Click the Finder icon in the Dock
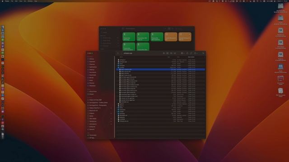This screenshot has height=162, width=289. [3, 27]
